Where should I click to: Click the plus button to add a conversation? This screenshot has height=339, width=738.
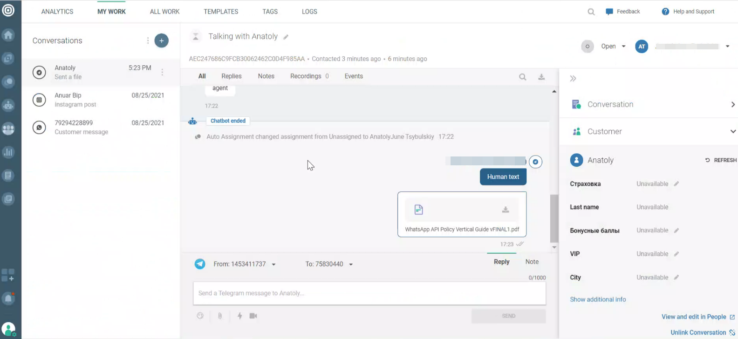tap(161, 41)
